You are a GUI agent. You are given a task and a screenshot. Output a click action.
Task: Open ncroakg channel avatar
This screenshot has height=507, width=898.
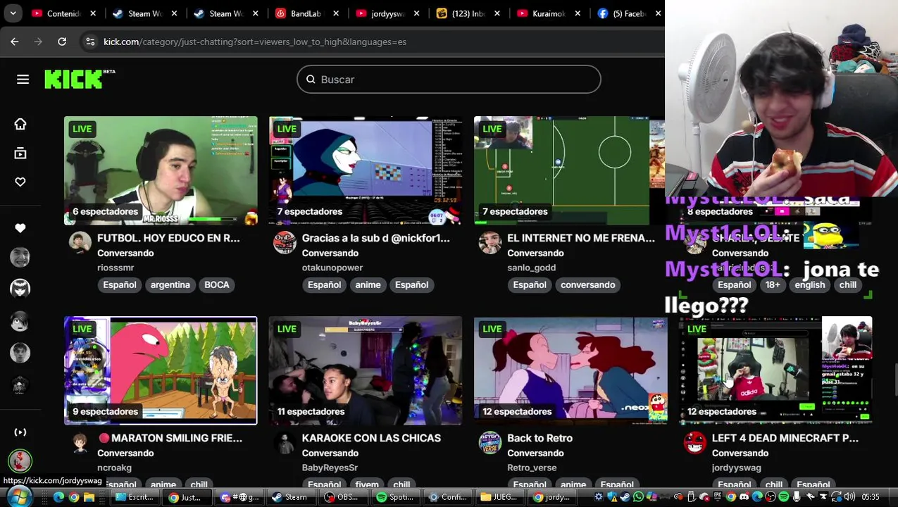[x=80, y=443]
